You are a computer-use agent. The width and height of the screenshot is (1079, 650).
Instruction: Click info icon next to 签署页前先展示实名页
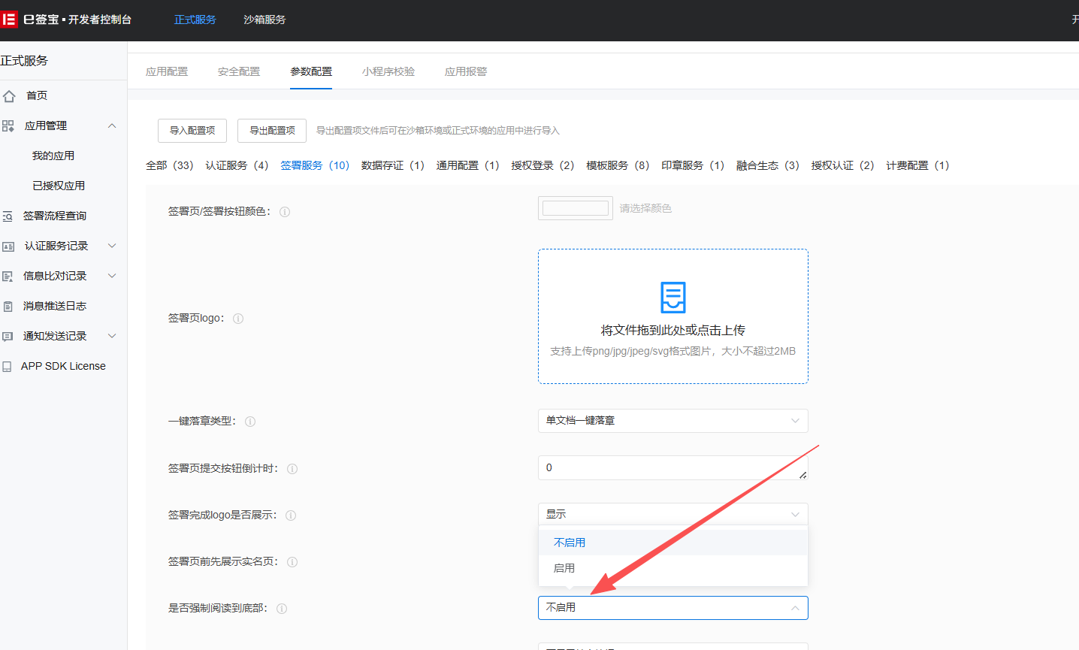292,562
